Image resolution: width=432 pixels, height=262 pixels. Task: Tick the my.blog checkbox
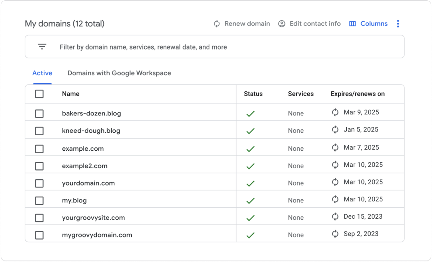pos(39,201)
